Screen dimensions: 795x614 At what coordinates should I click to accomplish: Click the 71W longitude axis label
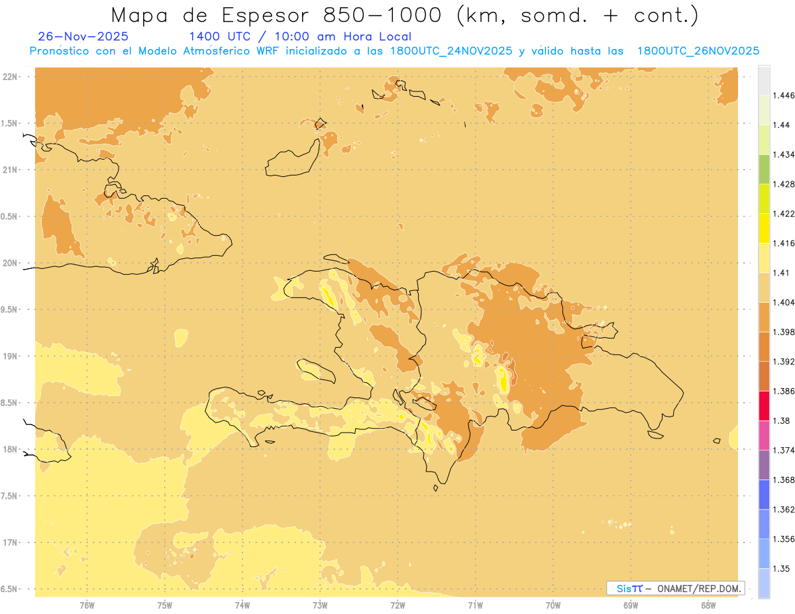click(x=475, y=605)
